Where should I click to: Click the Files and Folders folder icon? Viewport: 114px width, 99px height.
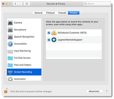click(x=10, y=65)
